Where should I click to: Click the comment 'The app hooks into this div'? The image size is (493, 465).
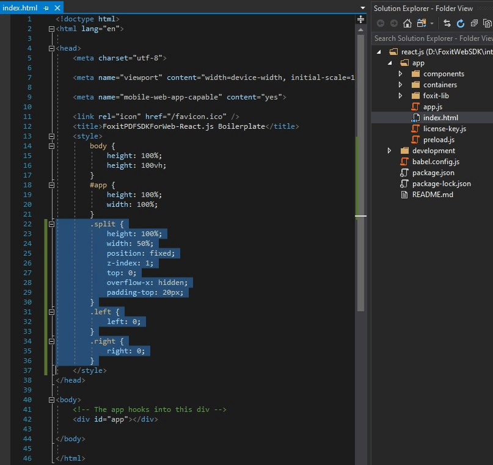(149, 409)
